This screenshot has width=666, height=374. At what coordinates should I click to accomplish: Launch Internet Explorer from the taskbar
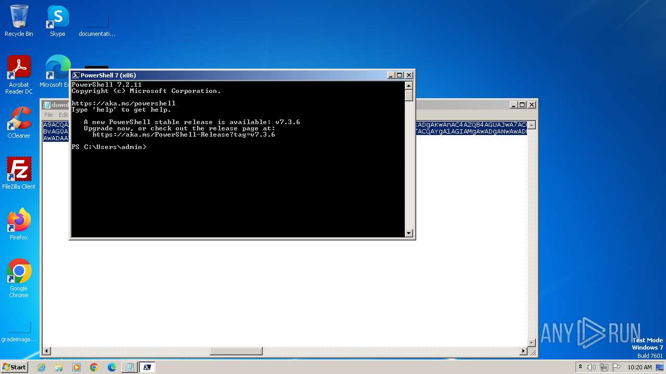42,367
